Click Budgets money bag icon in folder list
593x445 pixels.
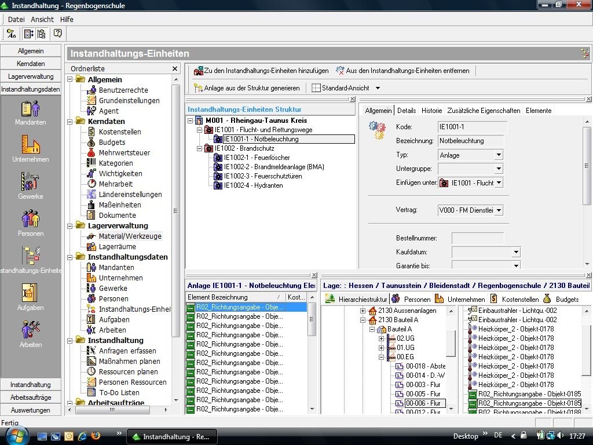[91, 143]
